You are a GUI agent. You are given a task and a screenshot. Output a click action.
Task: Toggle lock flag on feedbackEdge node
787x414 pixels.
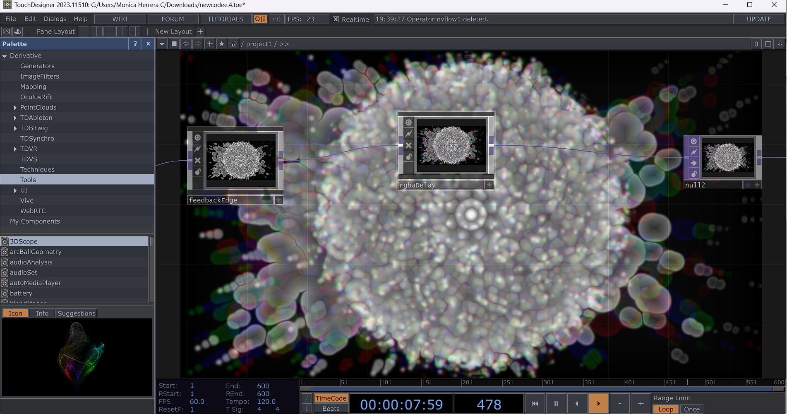tap(198, 172)
